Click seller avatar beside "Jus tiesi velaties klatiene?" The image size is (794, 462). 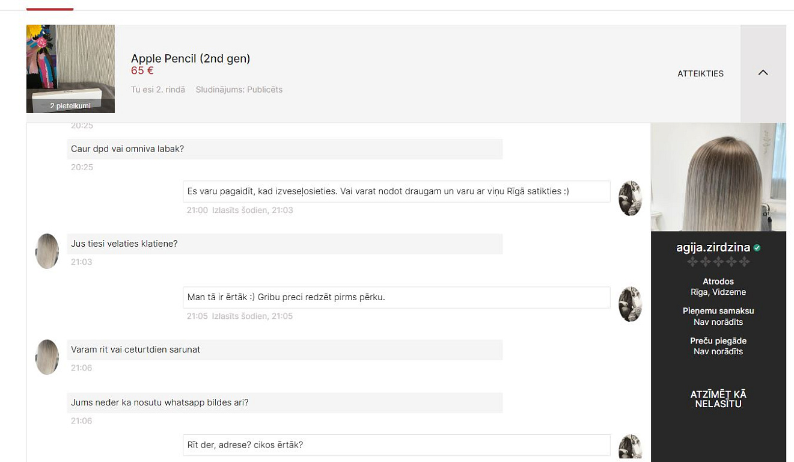pyautogui.click(x=47, y=251)
